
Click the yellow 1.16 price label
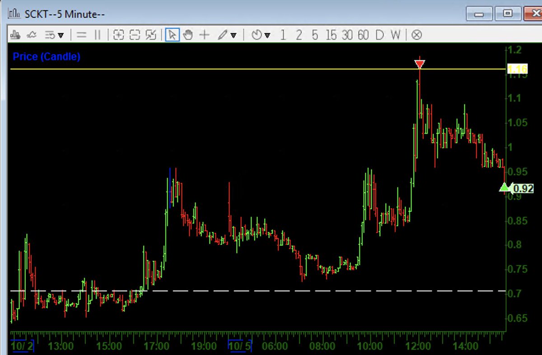click(517, 69)
